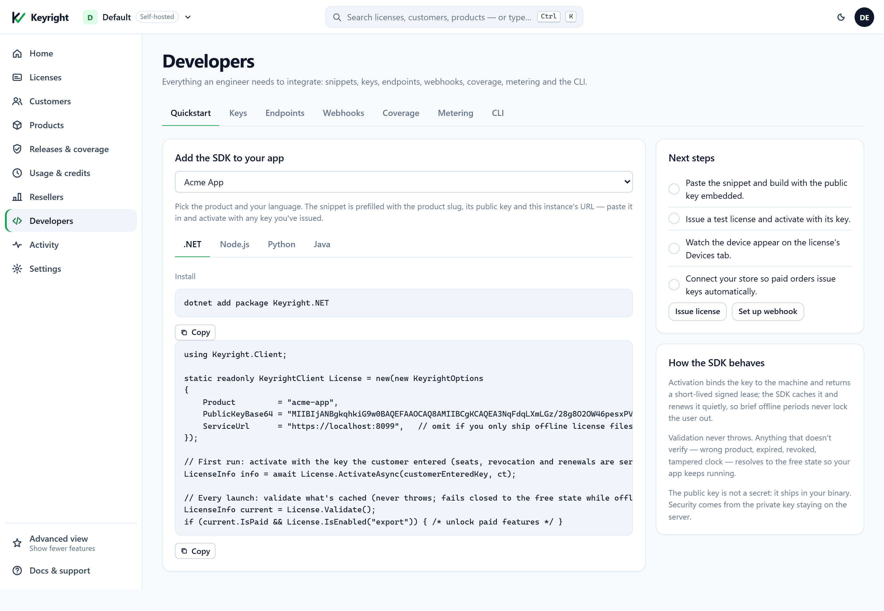Switch to the Coverage tab

pos(401,113)
